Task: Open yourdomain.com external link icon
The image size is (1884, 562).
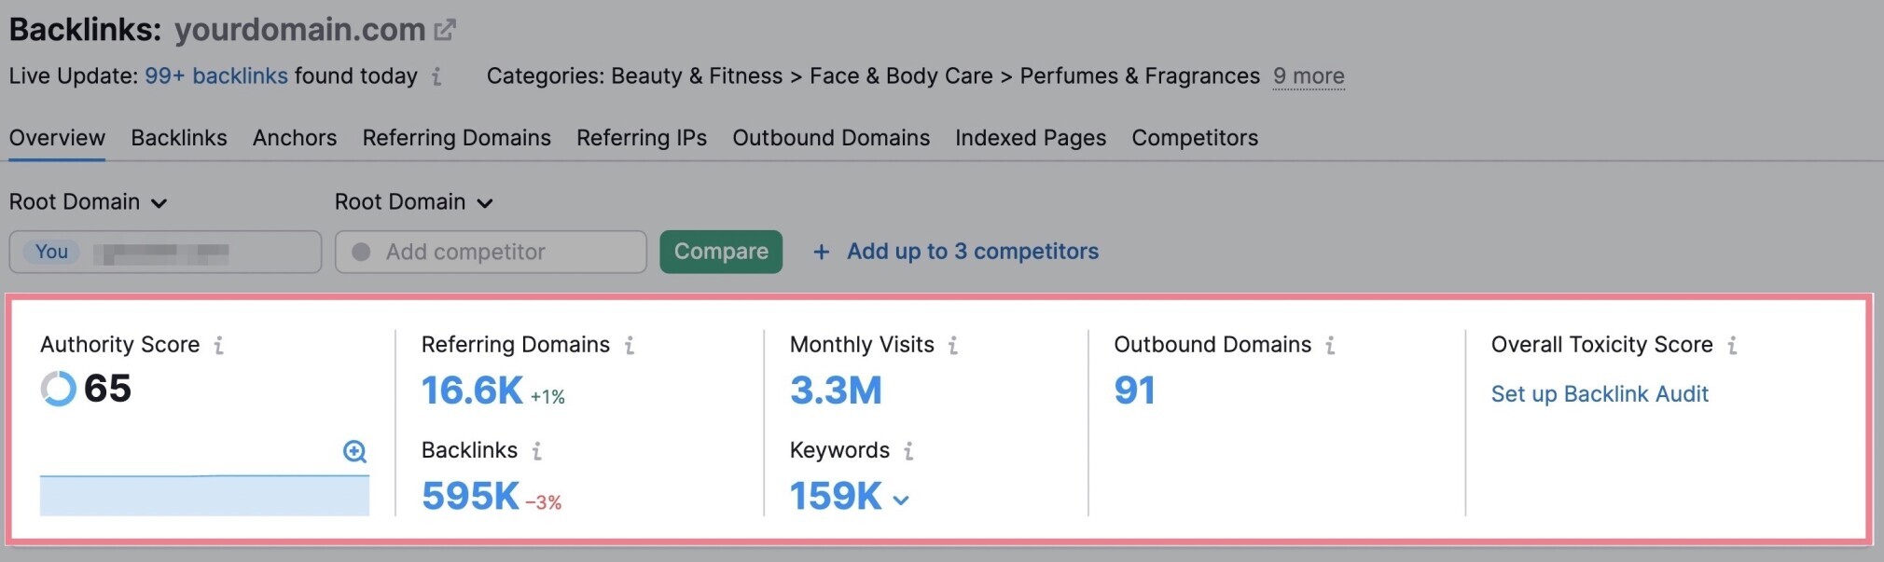Action: point(445,30)
